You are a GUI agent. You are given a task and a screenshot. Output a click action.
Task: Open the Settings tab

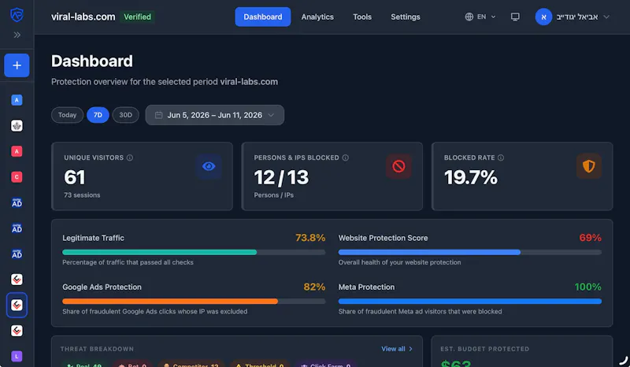click(406, 17)
